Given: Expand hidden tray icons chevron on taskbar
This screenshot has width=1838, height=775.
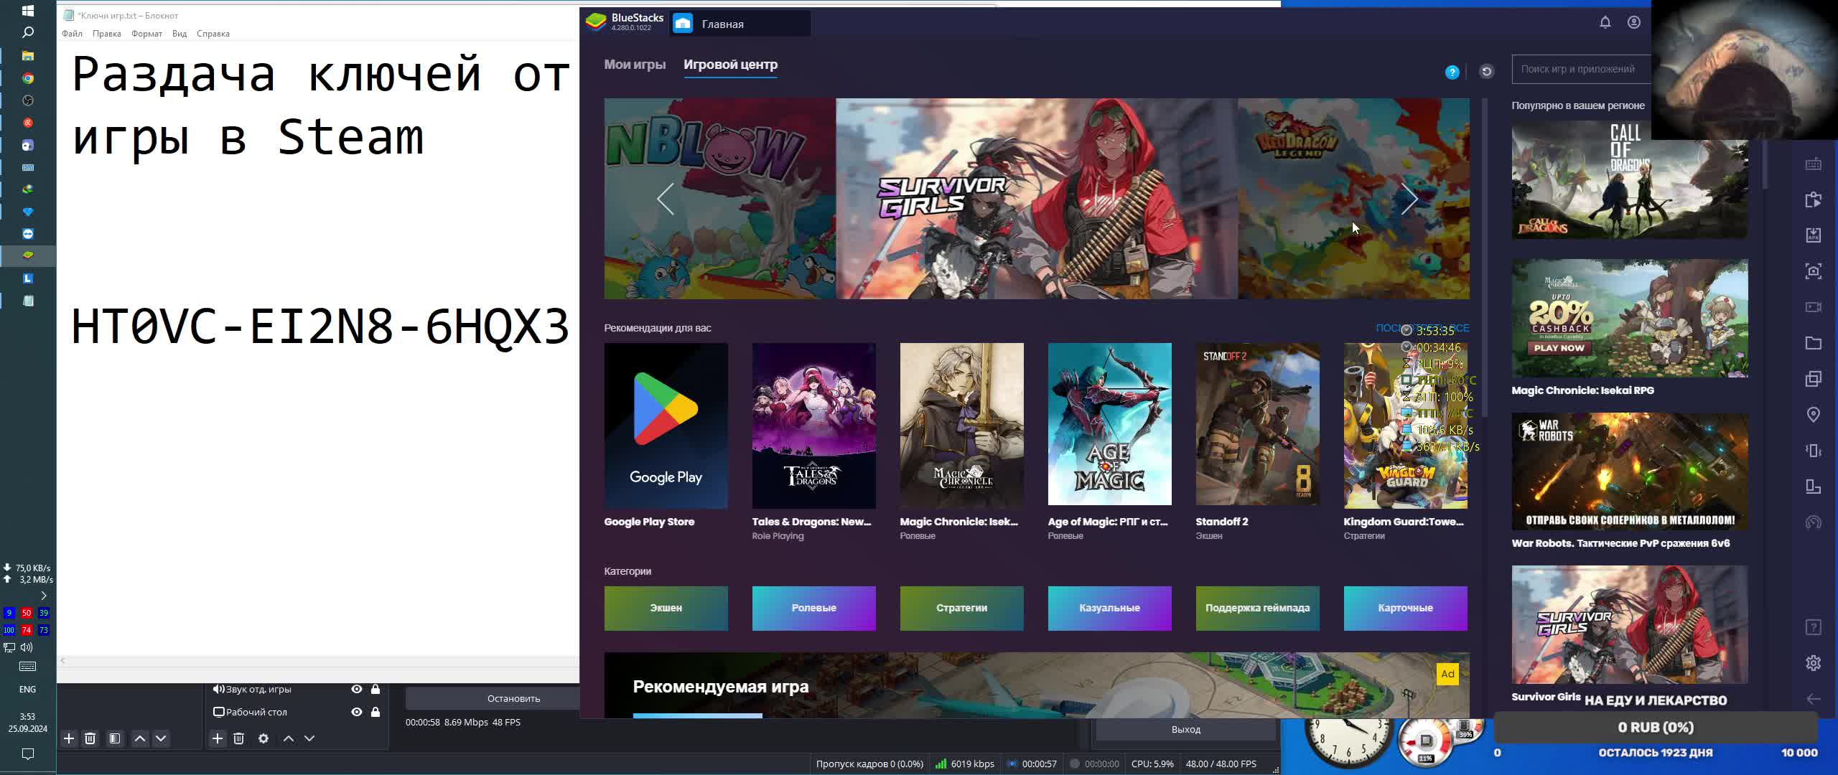Looking at the screenshot, I should 44,596.
